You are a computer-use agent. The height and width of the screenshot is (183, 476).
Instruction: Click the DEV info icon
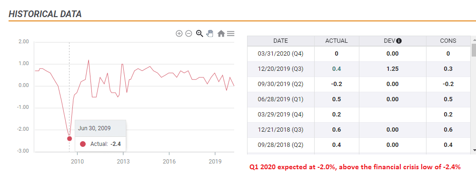point(399,41)
